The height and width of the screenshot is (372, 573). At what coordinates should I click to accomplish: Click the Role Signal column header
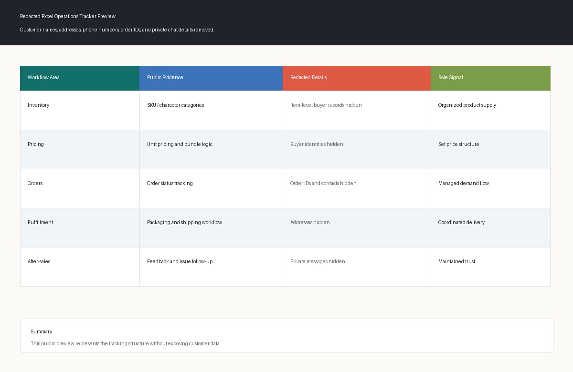[490, 78]
